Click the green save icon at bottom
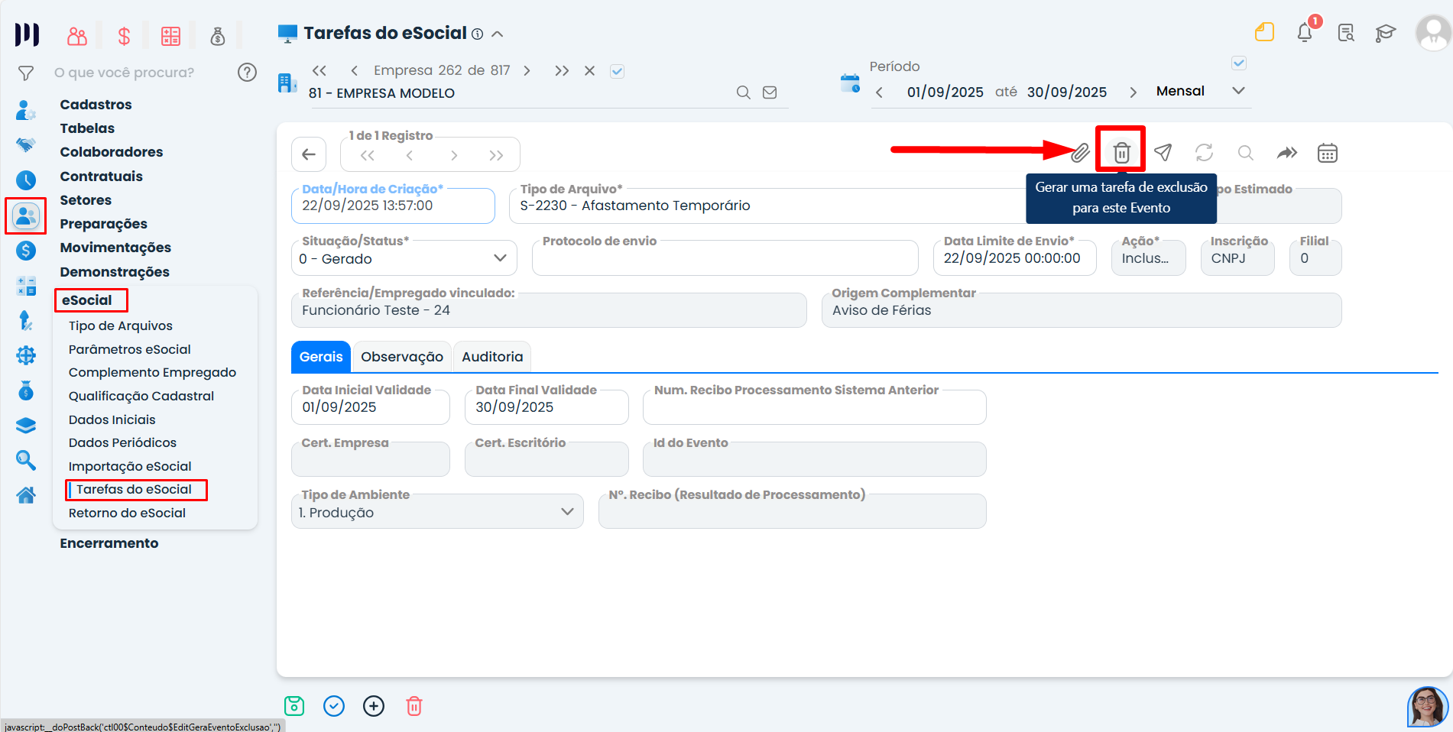The height and width of the screenshot is (732, 1453). tap(294, 706)
